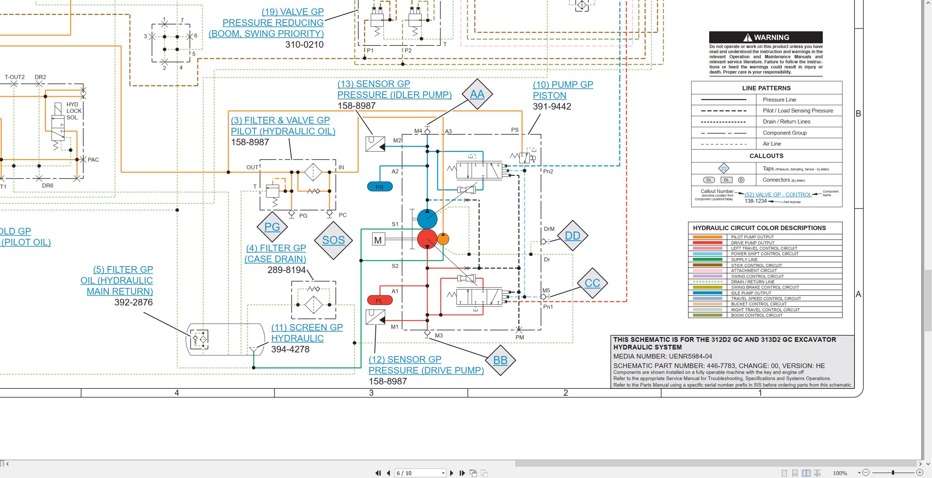The width and height of the screenshot is (932, 478).
Task: Open the page number 6 / 10 dropdown
Action: tap(443, 473)
